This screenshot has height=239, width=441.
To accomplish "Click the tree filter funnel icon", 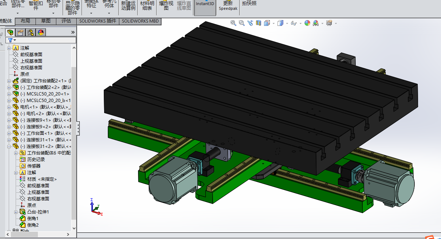I will (10, 40).
